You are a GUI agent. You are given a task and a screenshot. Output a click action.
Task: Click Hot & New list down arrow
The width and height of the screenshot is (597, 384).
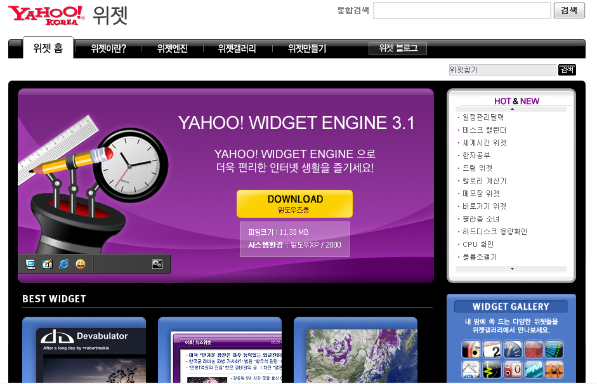tap(512, 269)
